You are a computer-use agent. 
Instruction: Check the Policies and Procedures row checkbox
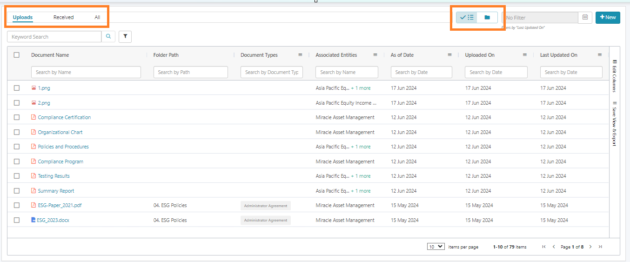(17, 147)
